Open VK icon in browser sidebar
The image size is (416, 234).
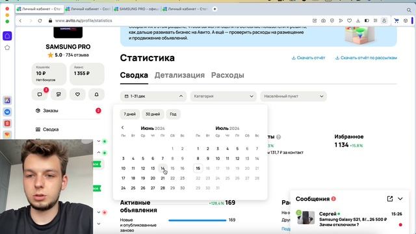(7, 112)
